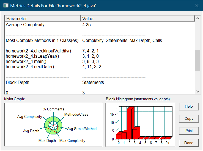This screenshot has height=151, width=203.
Task: Click the scroll down arrow in the list
Action: click(197, 91)
